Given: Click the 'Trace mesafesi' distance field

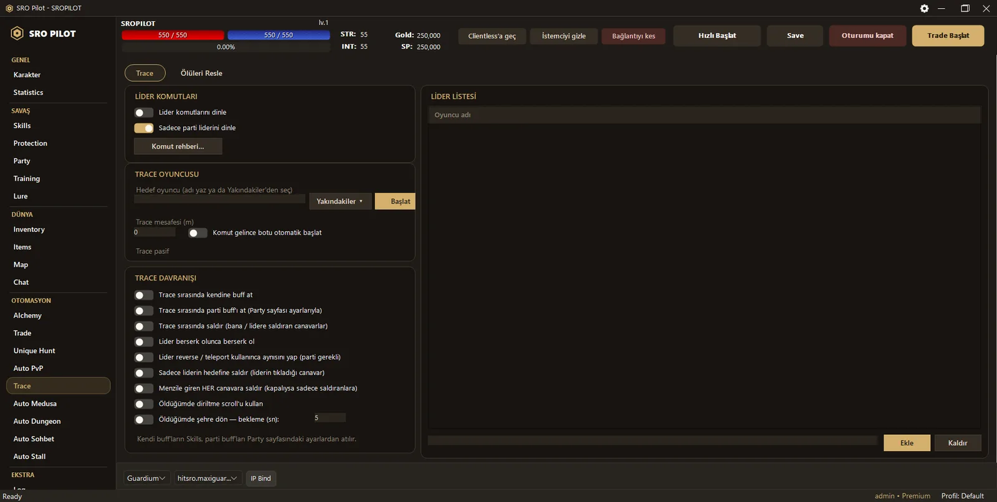Looking at the screenshot, I should click(155, 233).
